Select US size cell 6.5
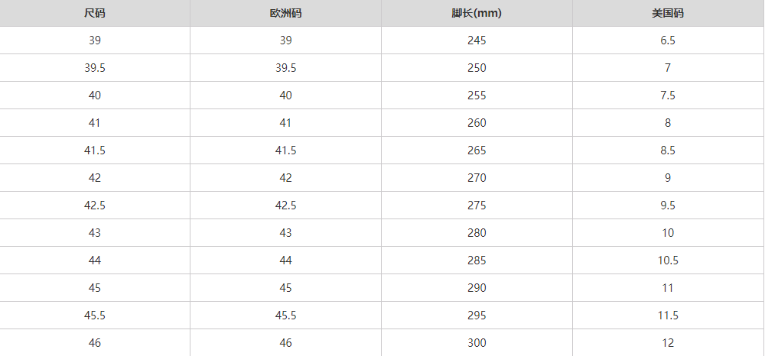 click(668, 40)
